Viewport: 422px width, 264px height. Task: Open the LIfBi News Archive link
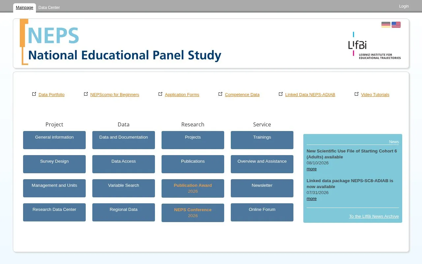tap(374, 216)
